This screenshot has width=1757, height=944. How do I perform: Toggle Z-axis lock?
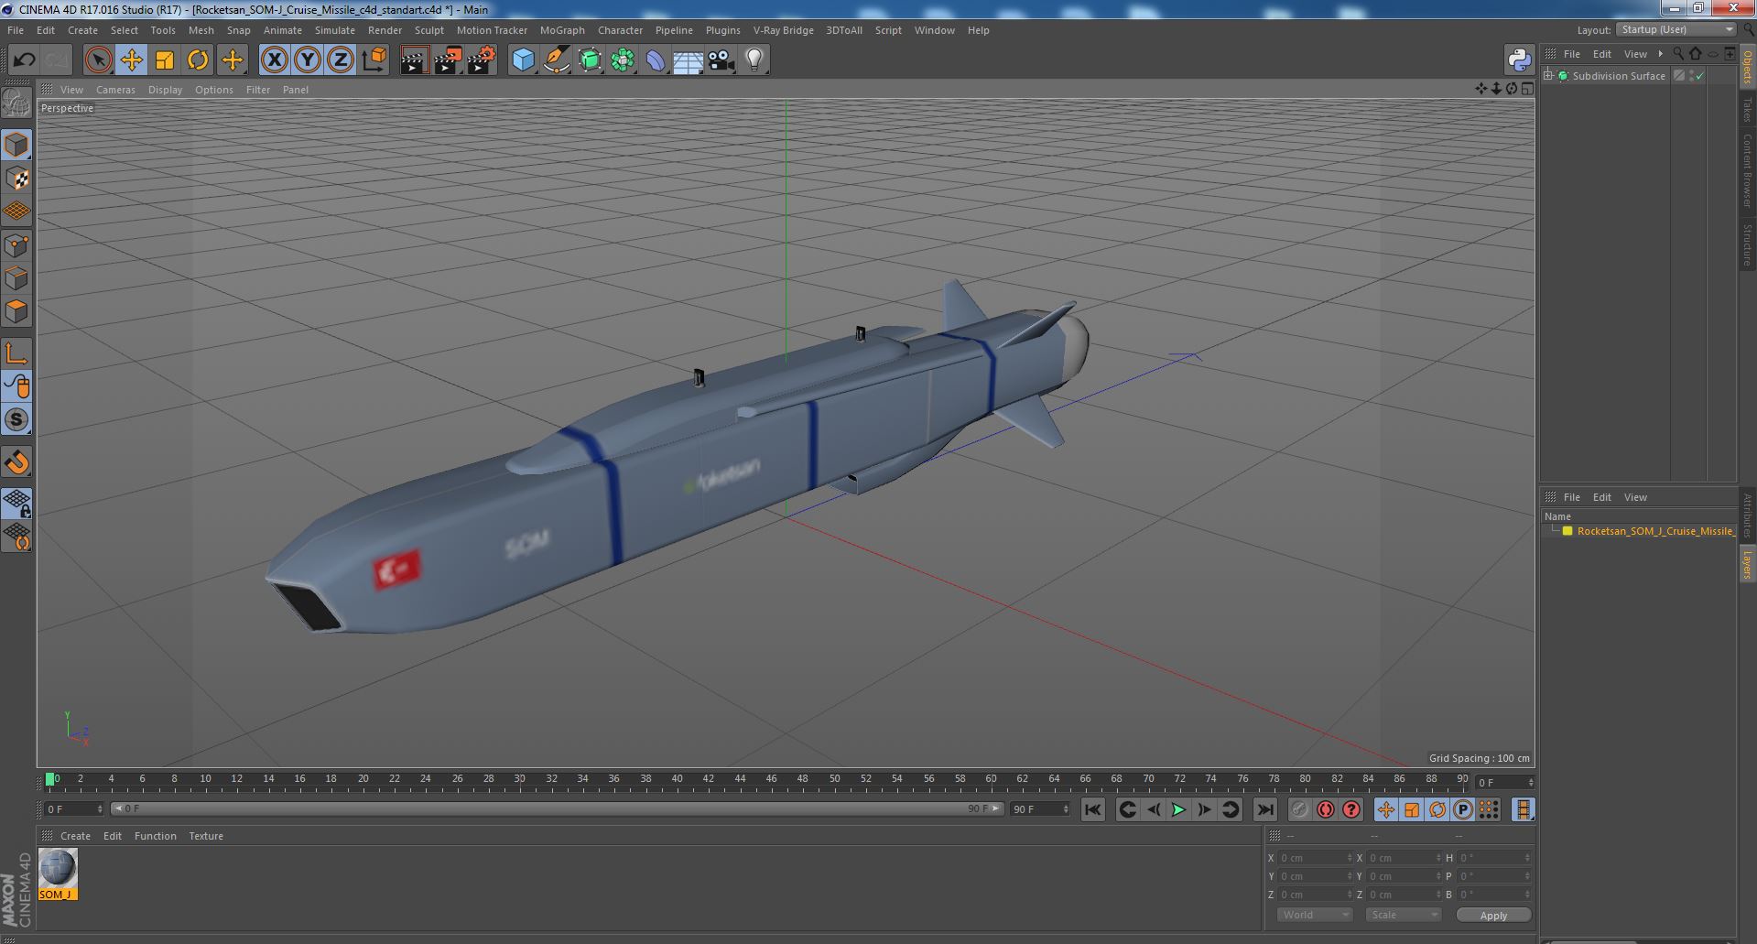pyautogui.click(x=341, y=60)
